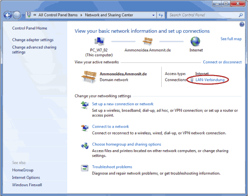Click the Access type Internet value
248x196 pixels.
(x=202, y=74)
